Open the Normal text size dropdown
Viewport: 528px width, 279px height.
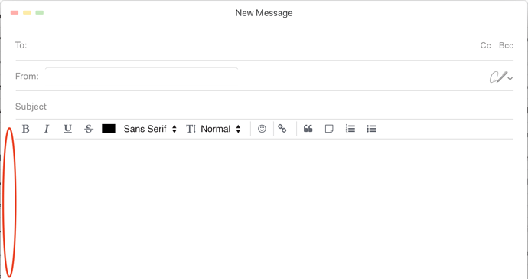[x=221, y=129]
